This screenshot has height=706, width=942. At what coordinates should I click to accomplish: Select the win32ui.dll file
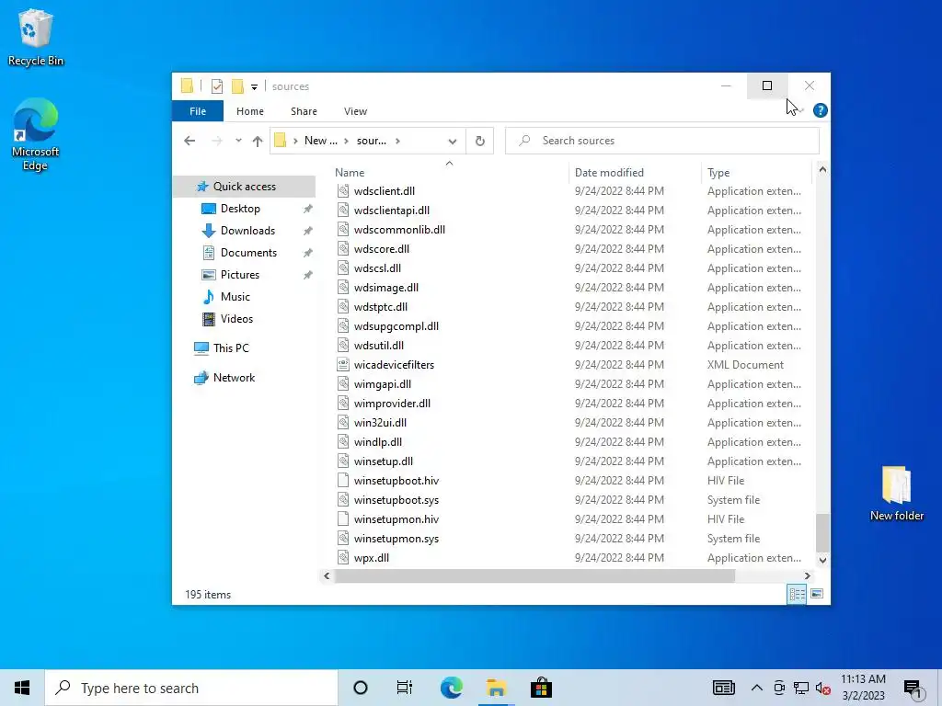point(380,423)
